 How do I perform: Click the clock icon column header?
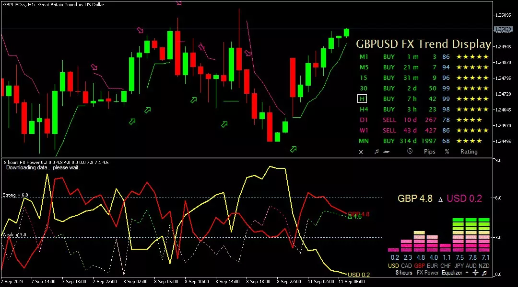tap(410, 152)
